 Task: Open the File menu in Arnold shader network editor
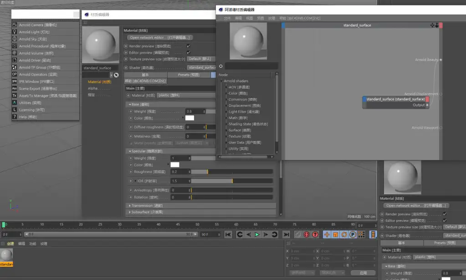(x=227, y=18)
